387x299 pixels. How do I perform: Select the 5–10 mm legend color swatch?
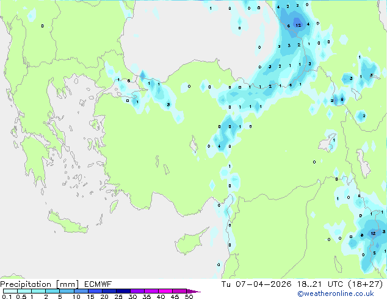[x=67, y=291]
